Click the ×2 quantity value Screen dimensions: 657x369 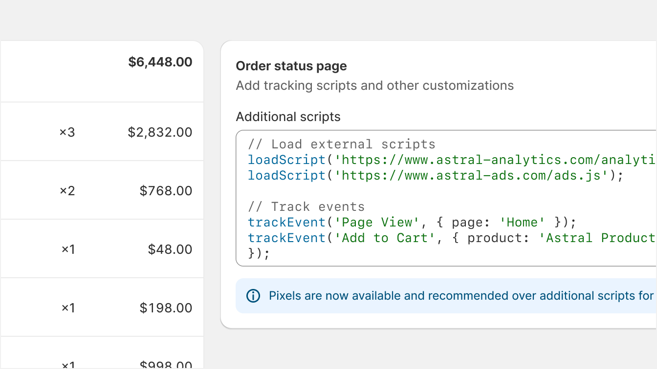[x=67, y=191]
